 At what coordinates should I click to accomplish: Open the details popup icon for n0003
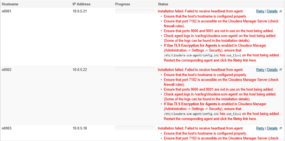click(281, 128)
